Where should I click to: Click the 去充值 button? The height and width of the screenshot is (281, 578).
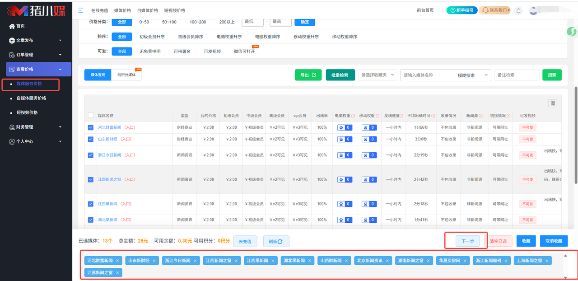(245, 241)
